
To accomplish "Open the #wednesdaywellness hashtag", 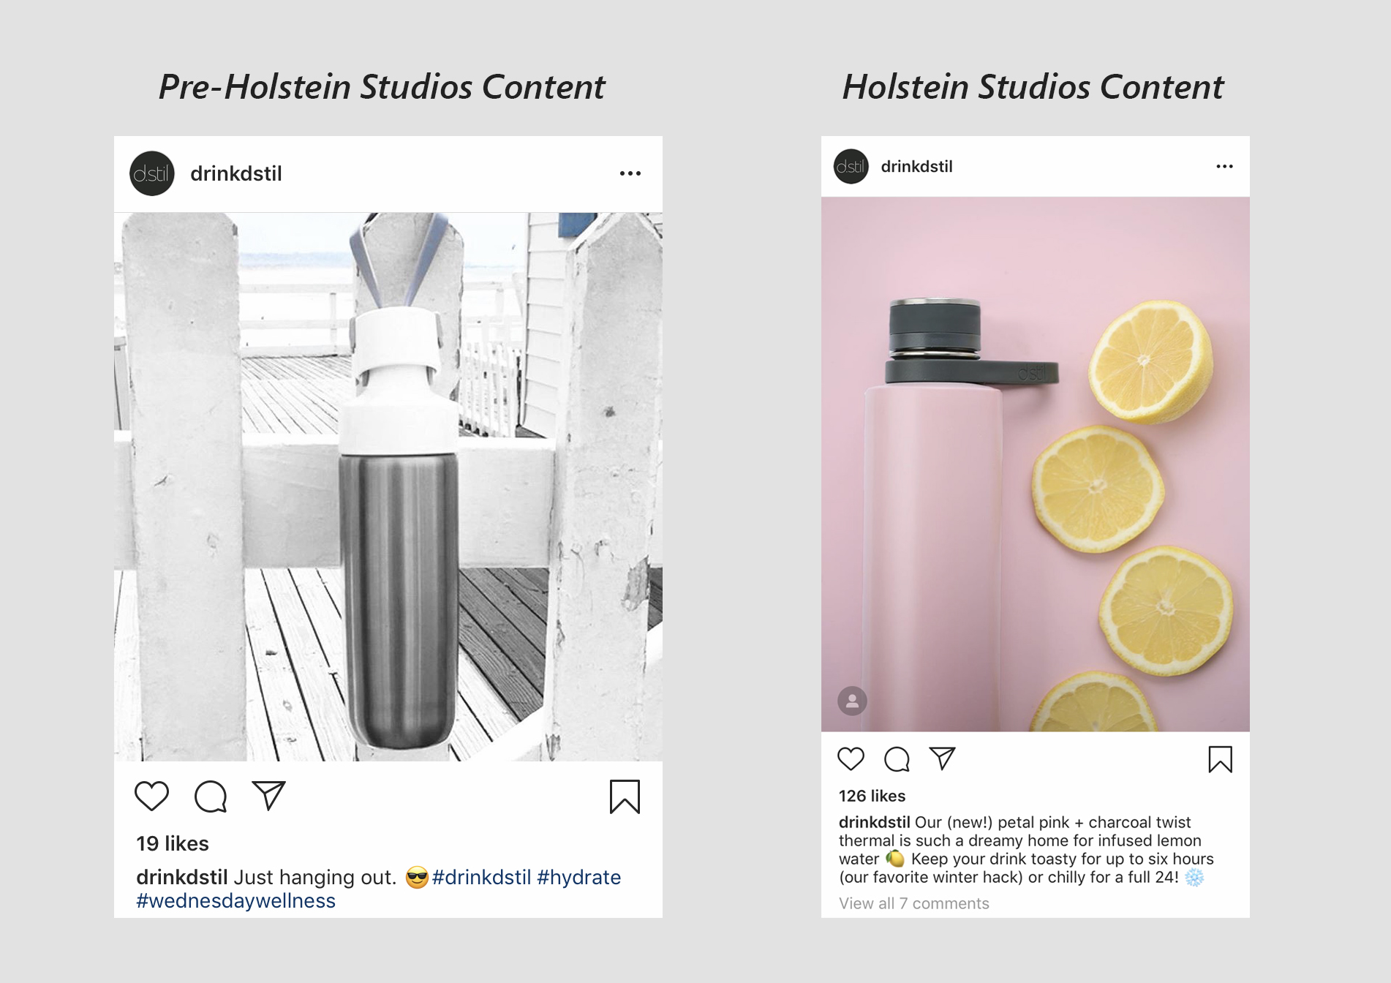I will (x=235, y=900).
